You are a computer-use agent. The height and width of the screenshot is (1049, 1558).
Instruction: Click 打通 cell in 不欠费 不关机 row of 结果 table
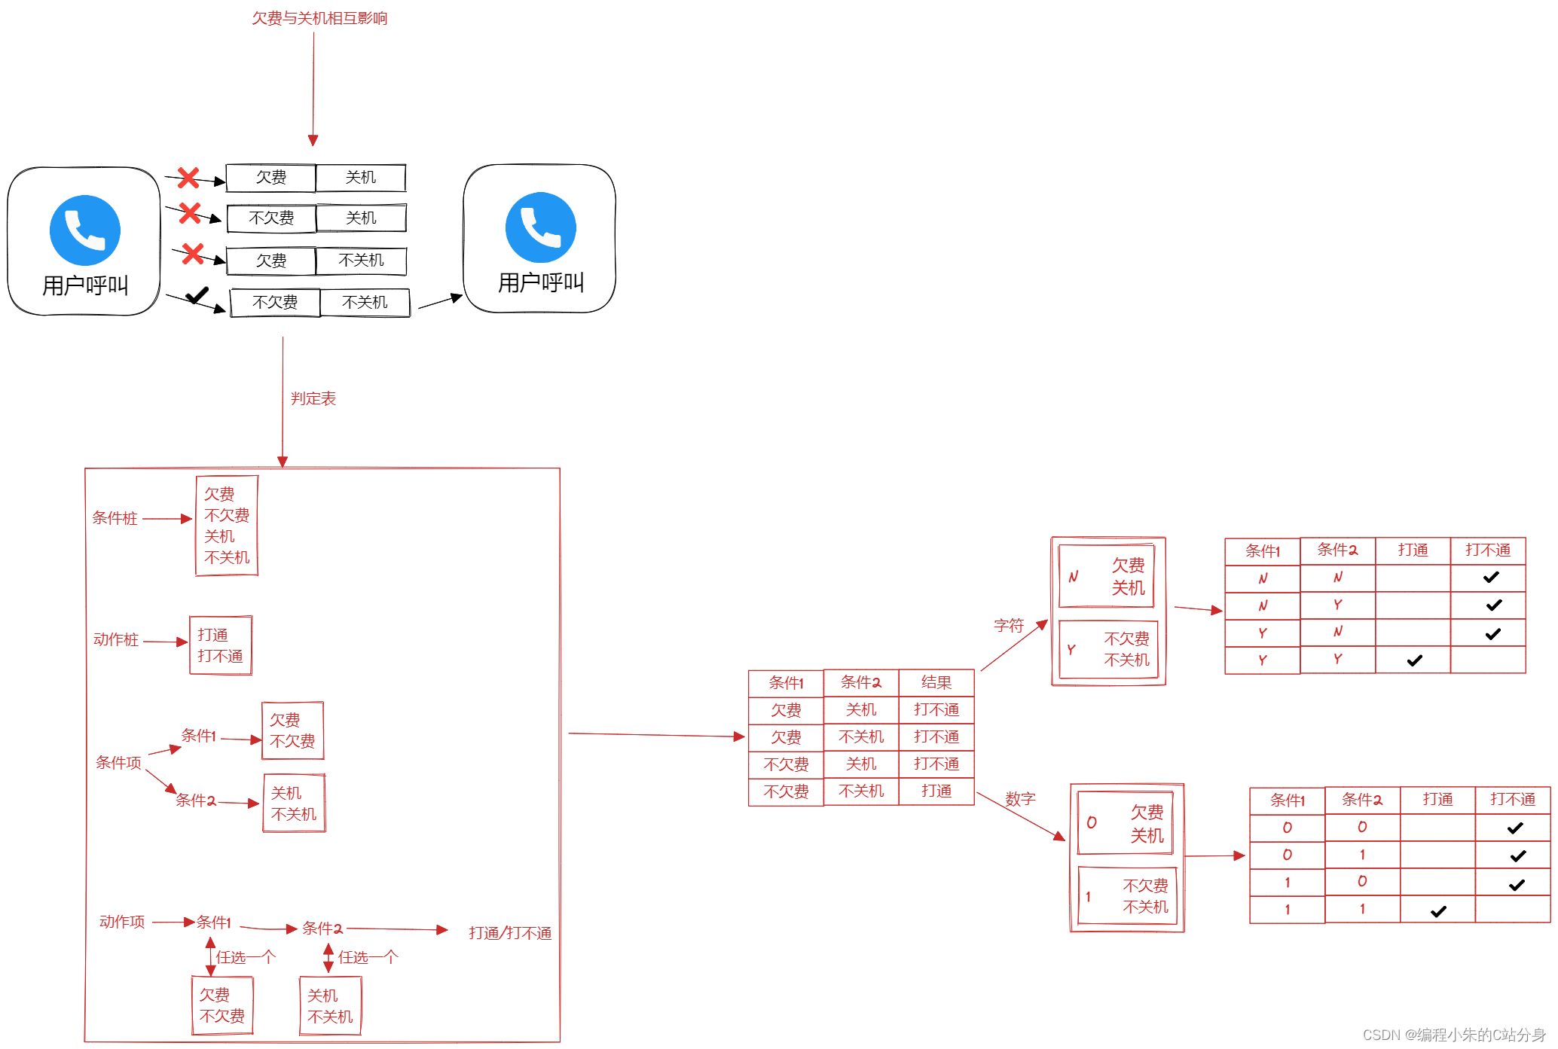pyautogui.click(x=936, y=791)
